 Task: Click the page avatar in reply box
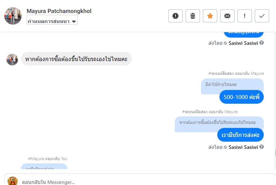coord(13,181)
